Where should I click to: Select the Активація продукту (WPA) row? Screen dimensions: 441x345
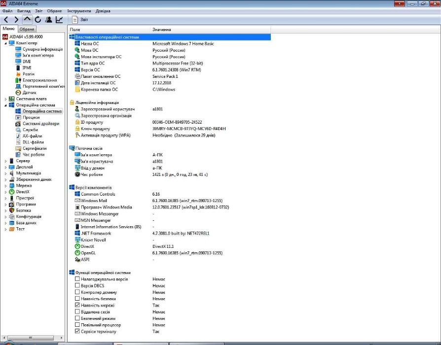tap(170, 135)
